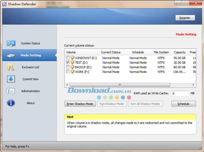The width and height of the screenshot is (204, 152).
Task: Open the Mode Setting section
Action: pos(30,55)
